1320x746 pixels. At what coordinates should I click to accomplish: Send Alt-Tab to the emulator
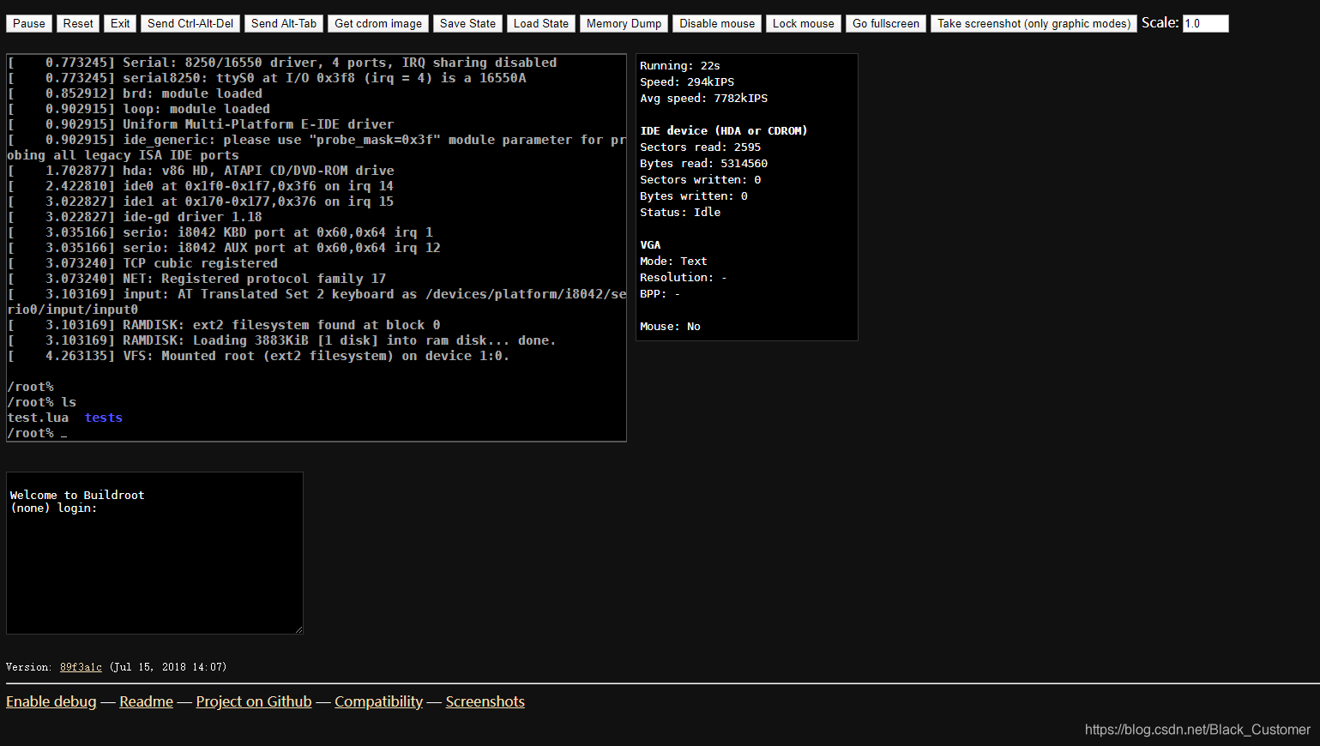[x=284, y=23]
